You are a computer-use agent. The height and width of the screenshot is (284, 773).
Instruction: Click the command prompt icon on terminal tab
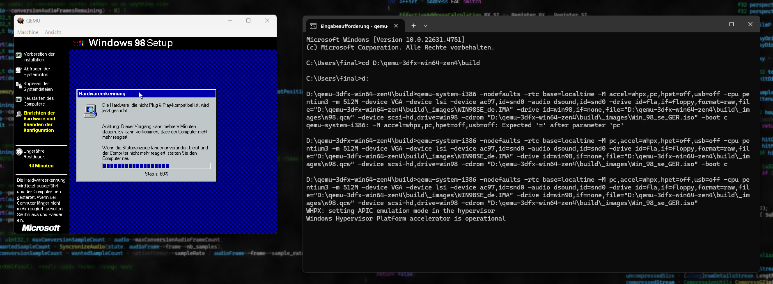[313, 26]
